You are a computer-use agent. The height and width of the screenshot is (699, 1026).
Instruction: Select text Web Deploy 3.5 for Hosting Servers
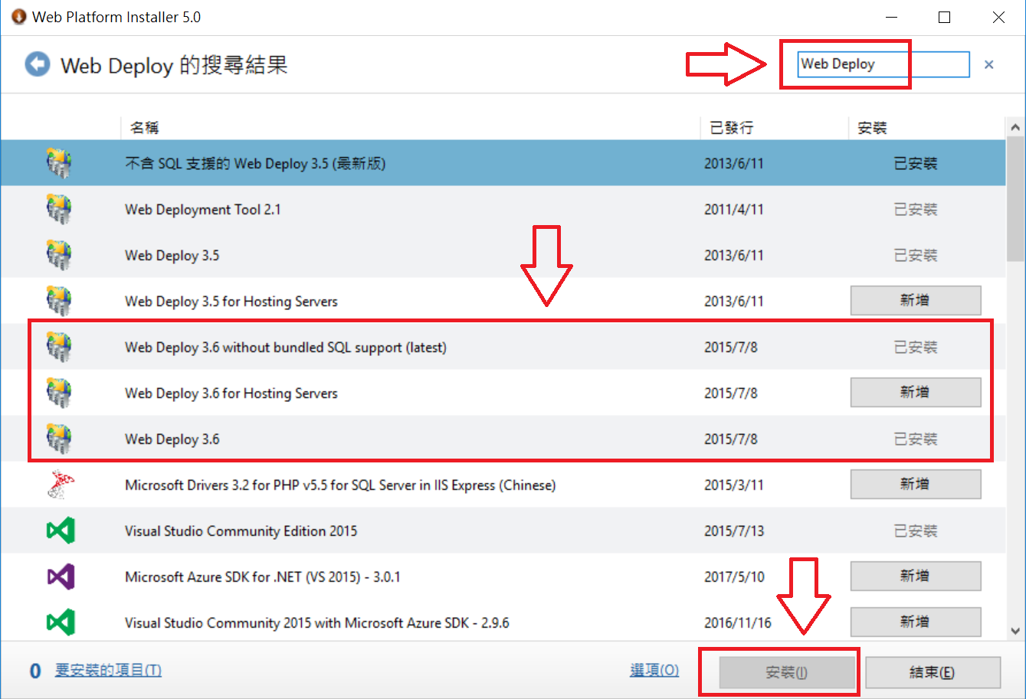(x=231, y=301)
